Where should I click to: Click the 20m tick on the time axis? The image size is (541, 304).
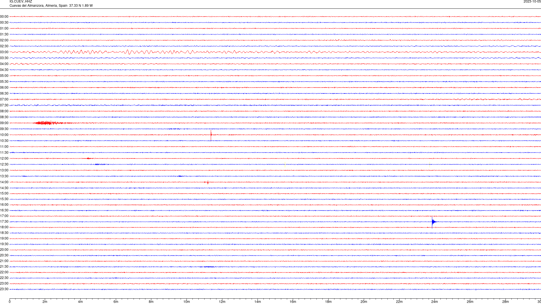tap(364, 301)
